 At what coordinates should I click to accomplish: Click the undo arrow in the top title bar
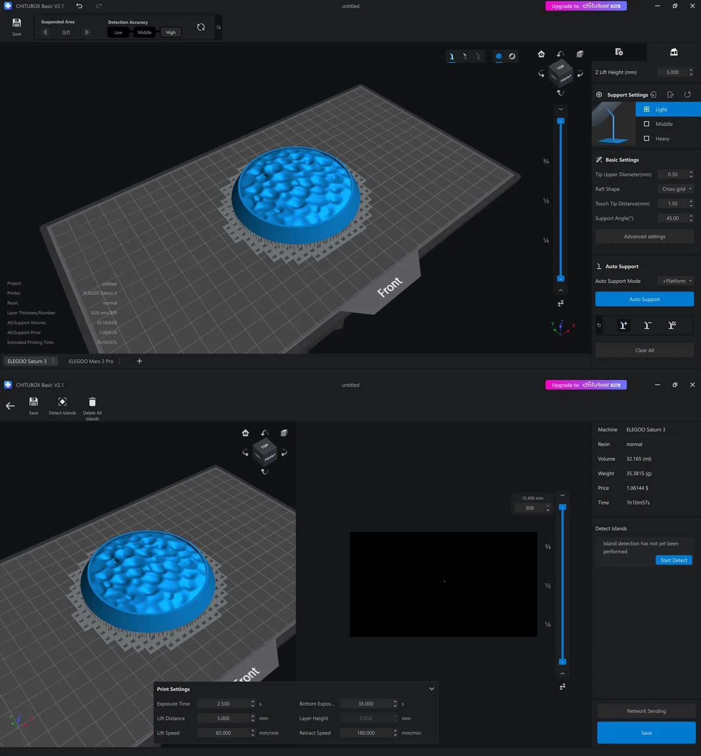pyautogui.click(x=79, y=6)
